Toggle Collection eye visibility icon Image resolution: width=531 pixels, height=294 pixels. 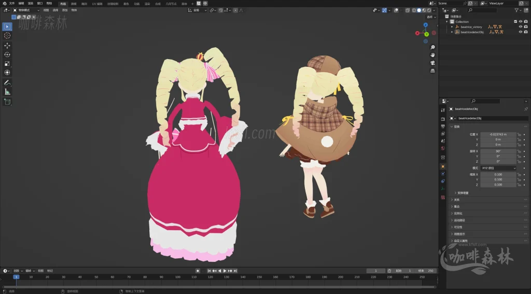coord(521,22)
